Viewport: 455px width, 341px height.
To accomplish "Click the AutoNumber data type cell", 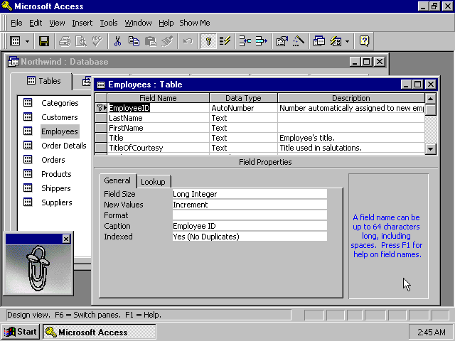I will point(243,108).
